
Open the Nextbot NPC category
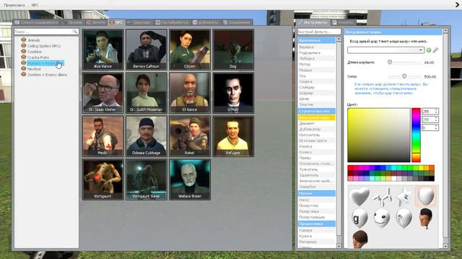click(34, 69)
